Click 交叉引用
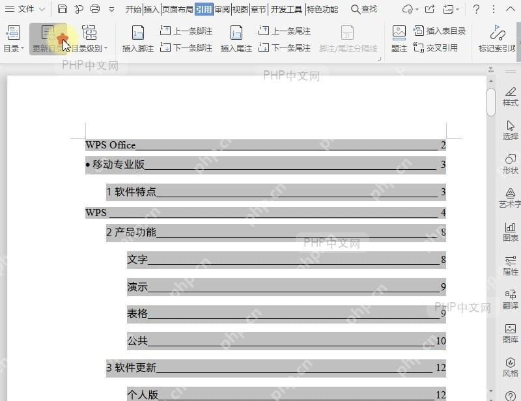The width and height of the screenshot is (521, 401). pos(436,48)
